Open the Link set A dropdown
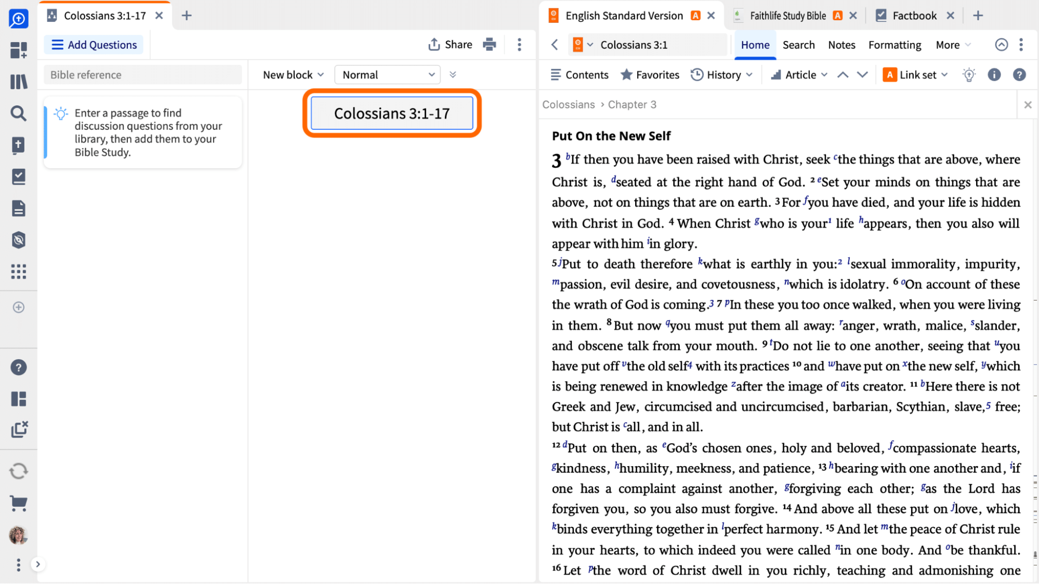 (915, 75)
